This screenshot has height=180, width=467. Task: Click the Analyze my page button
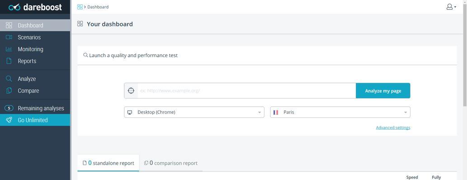coord(383,91)
